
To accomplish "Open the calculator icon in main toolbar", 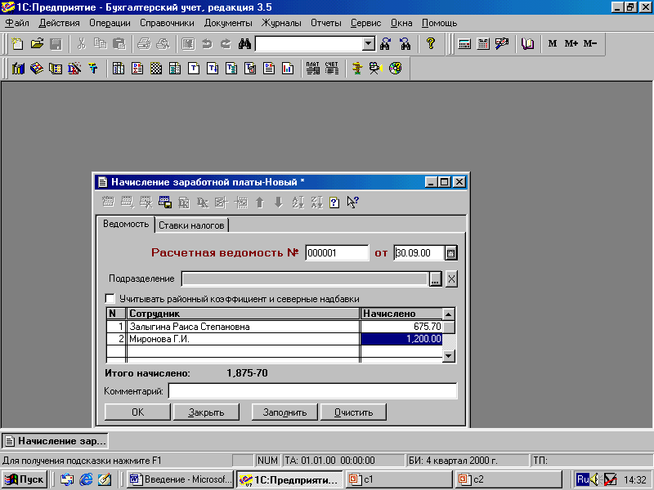I will tap(464, 44).
